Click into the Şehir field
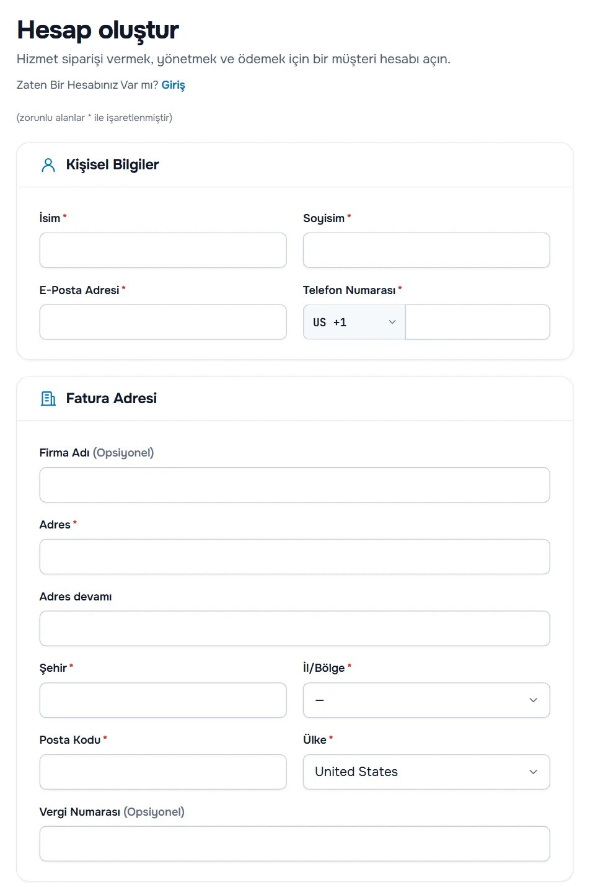The image size is (590, 887). (163, 700)
